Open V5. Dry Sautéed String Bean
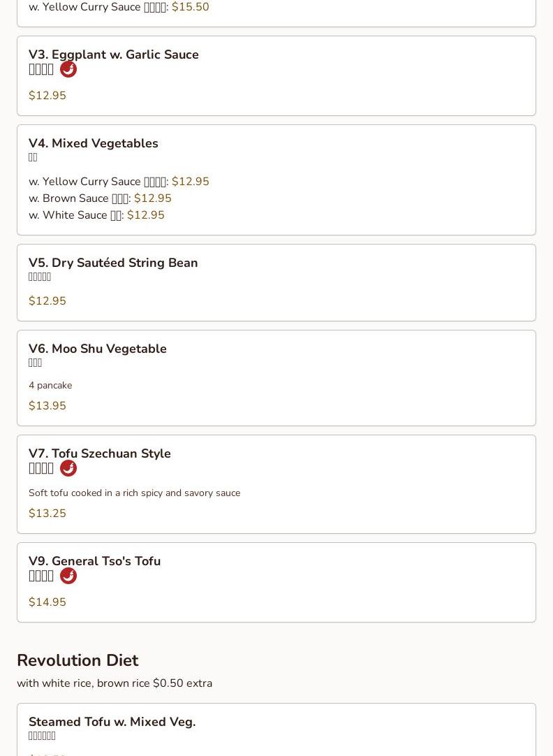The height and width of the screenshot is (756, 553). click(113, 263)
